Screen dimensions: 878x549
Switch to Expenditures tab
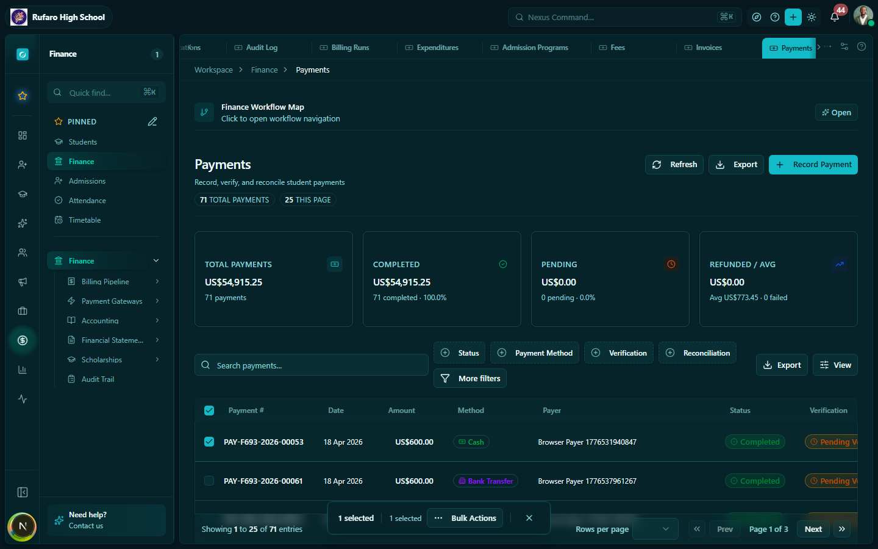point(432,48)
